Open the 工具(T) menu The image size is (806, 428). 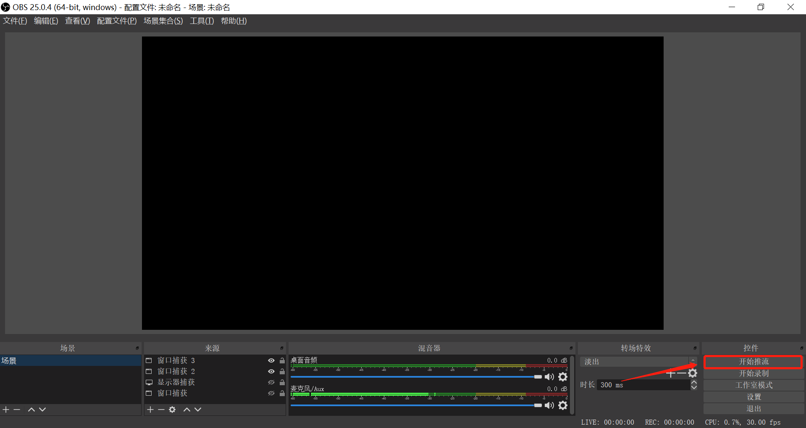click(x=202, y=21)
